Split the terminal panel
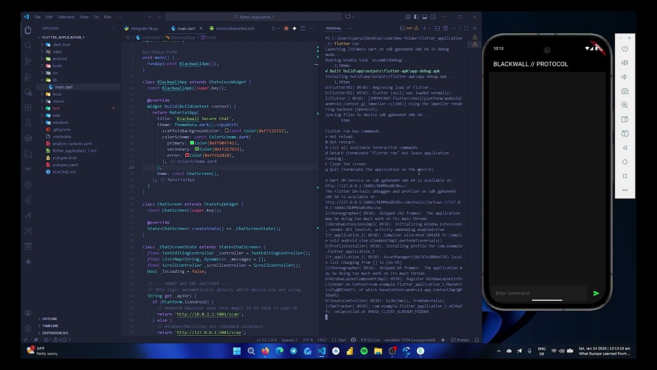657x370 pixels. pyautogui.click(x=437, y=28)
